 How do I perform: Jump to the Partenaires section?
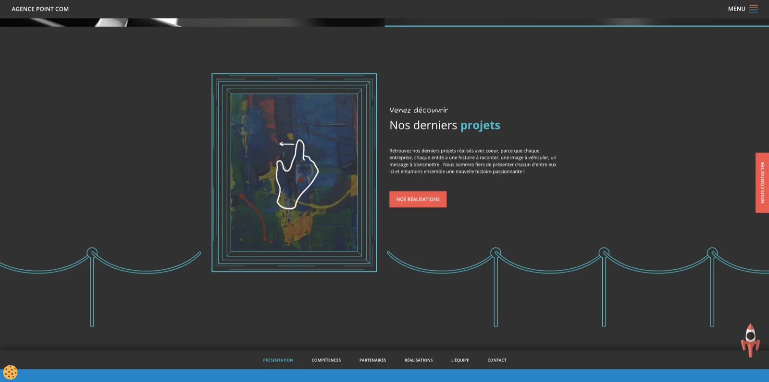click(372, 360)
